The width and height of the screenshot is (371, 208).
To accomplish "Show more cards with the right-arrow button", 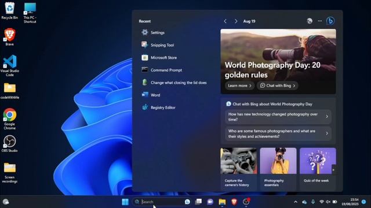I will 334,170.
